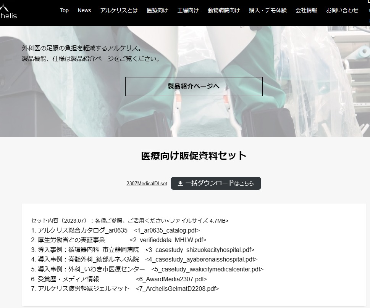Click the text 外科医の足腰の負担を軽減するアルケリス。
This screenshot has width=370, height=308.
82,48
